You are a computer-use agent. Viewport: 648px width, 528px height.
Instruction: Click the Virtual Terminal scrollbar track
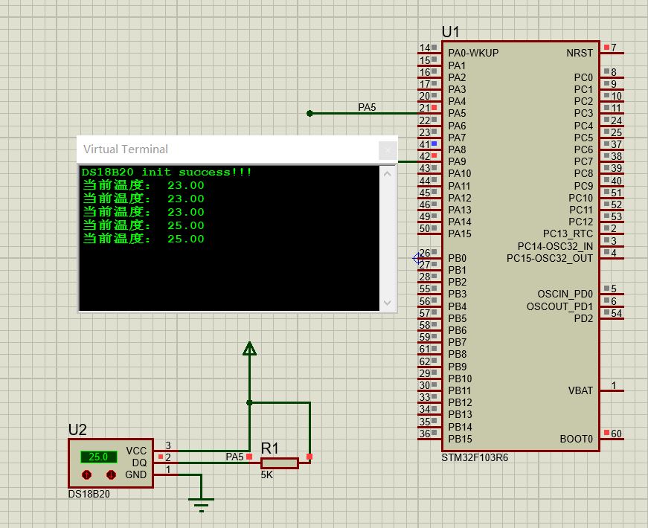click(388, 238)
